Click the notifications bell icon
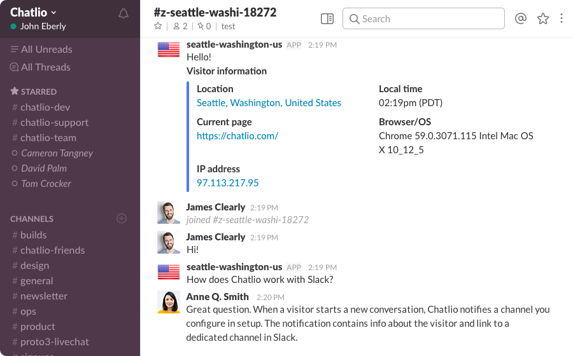 pyautogui.click(x=123, y=13)
